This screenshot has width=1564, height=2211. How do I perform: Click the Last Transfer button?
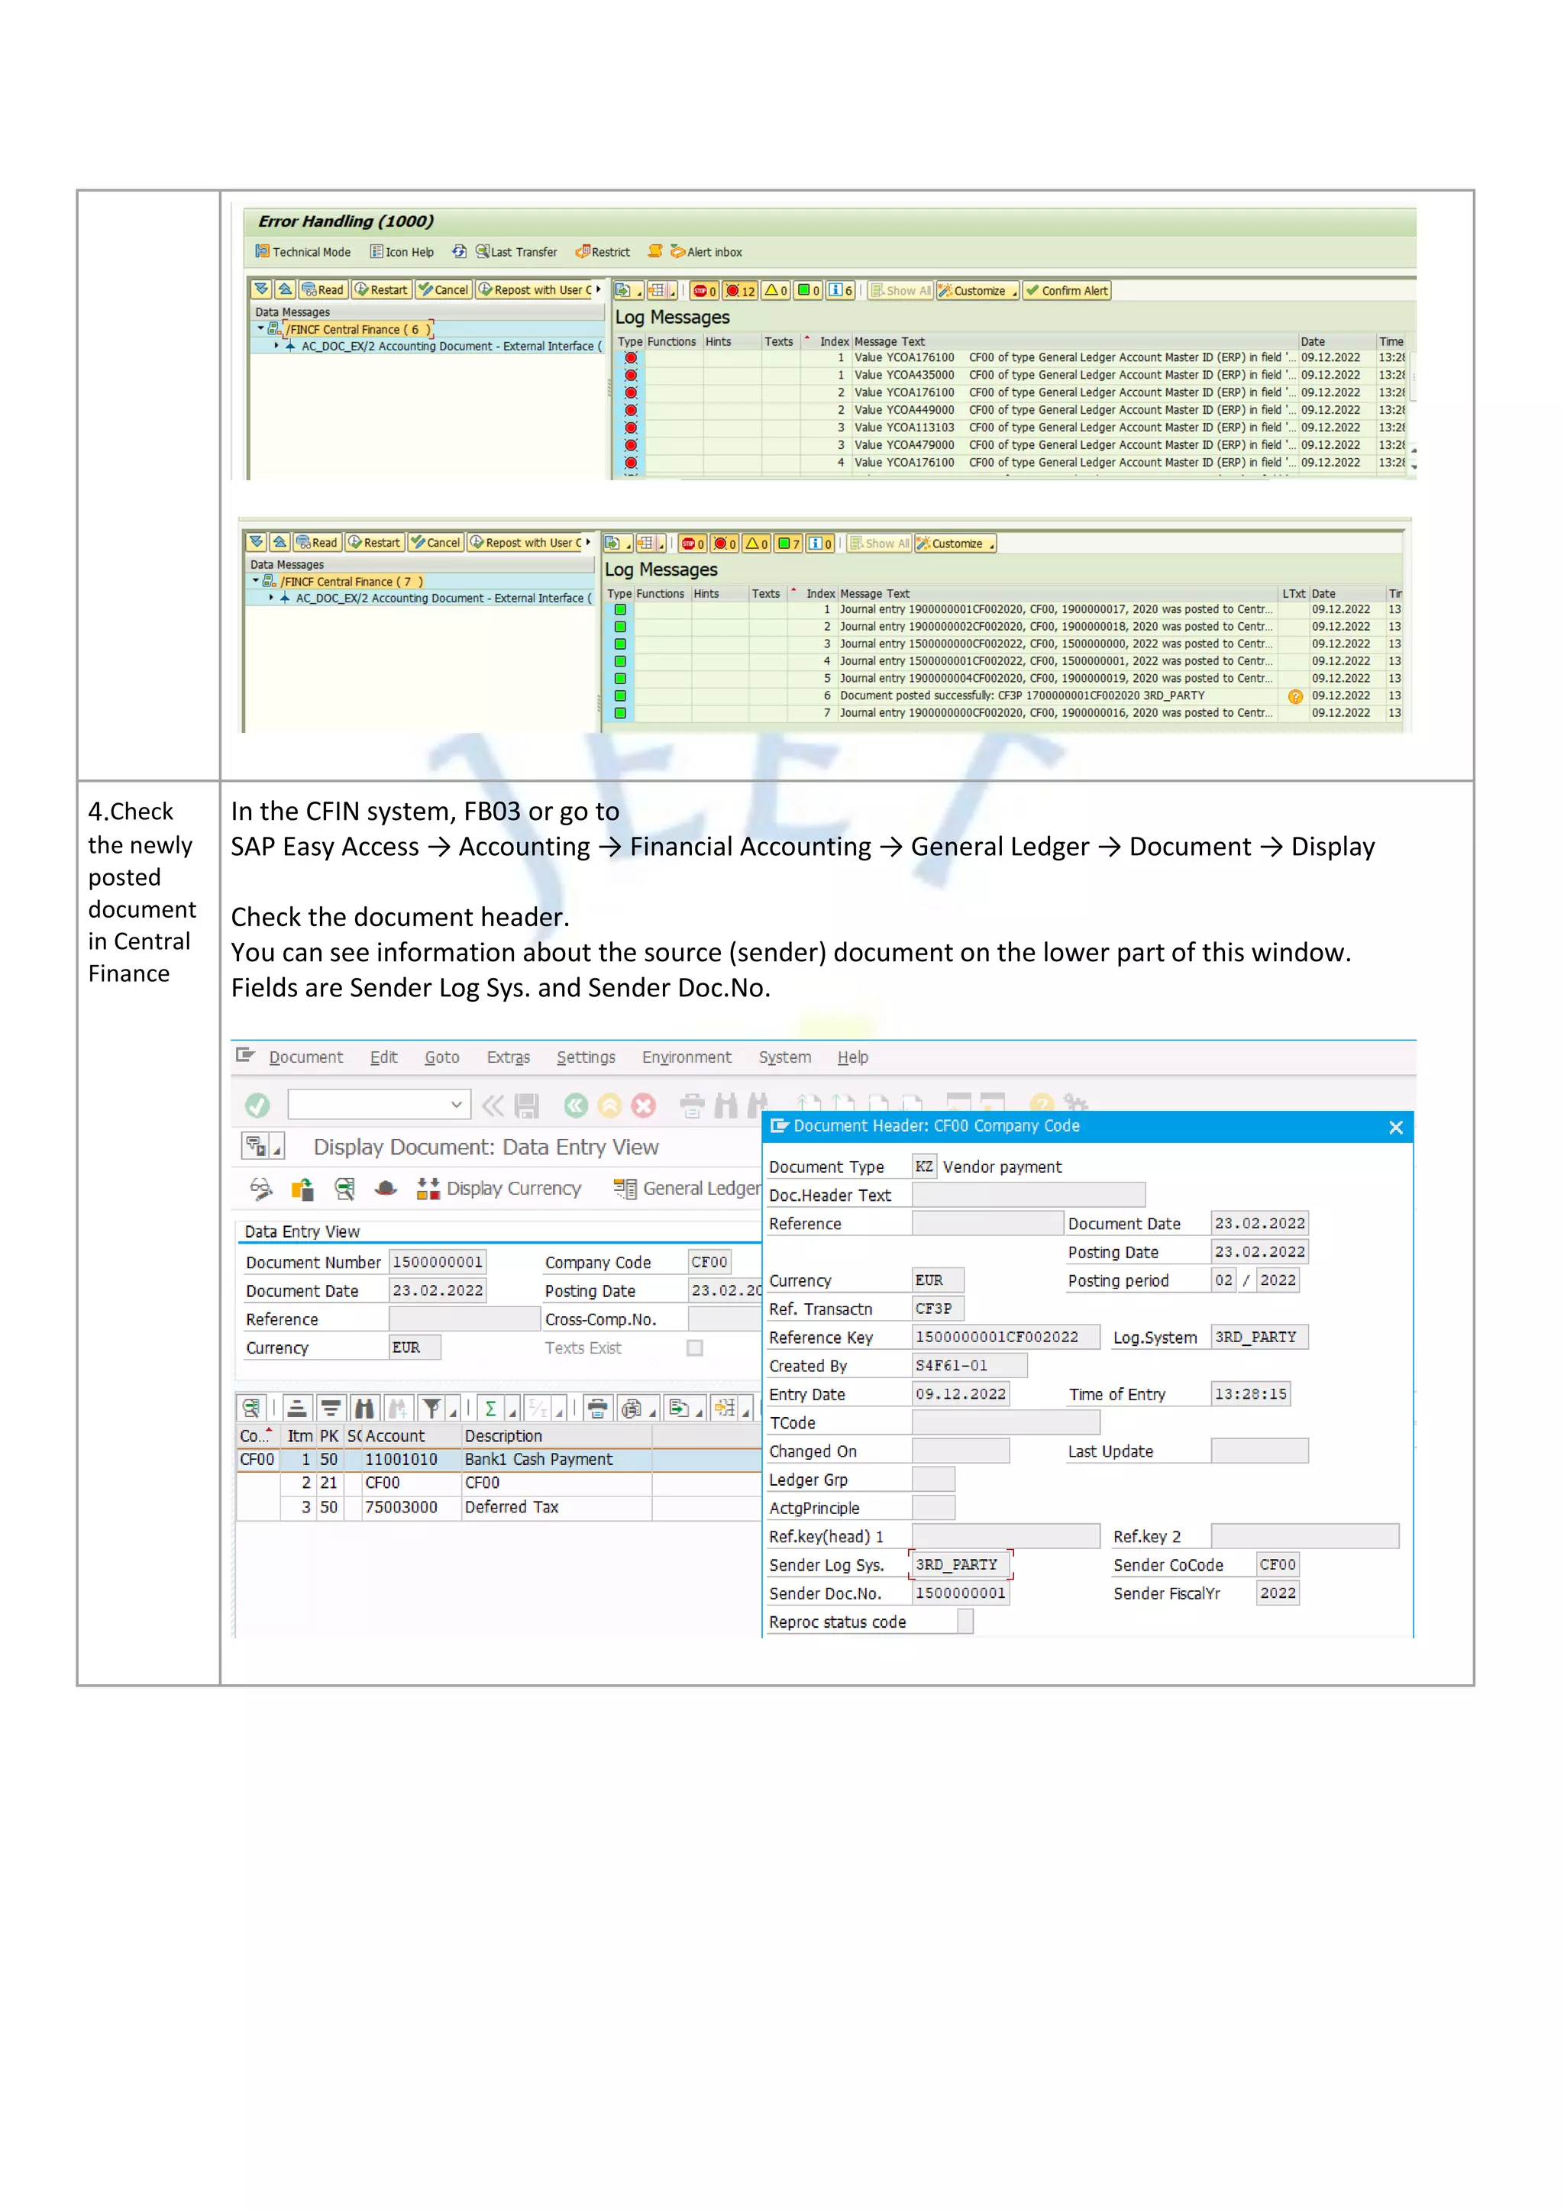click(516, 252)
